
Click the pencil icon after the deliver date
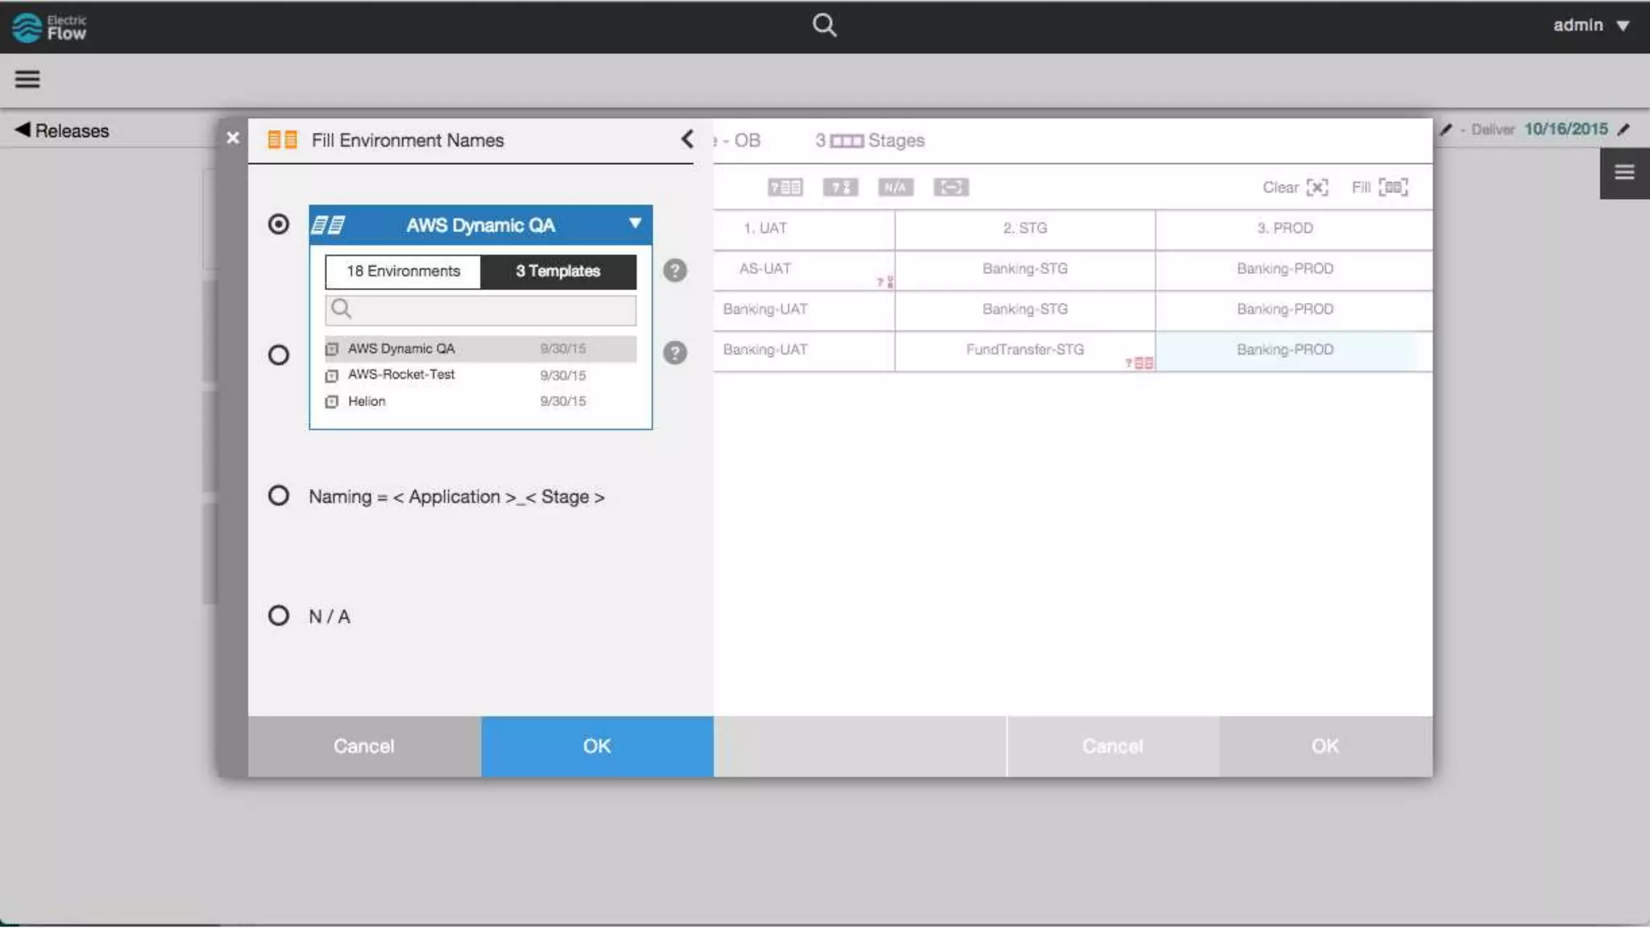click(1623, 130)
